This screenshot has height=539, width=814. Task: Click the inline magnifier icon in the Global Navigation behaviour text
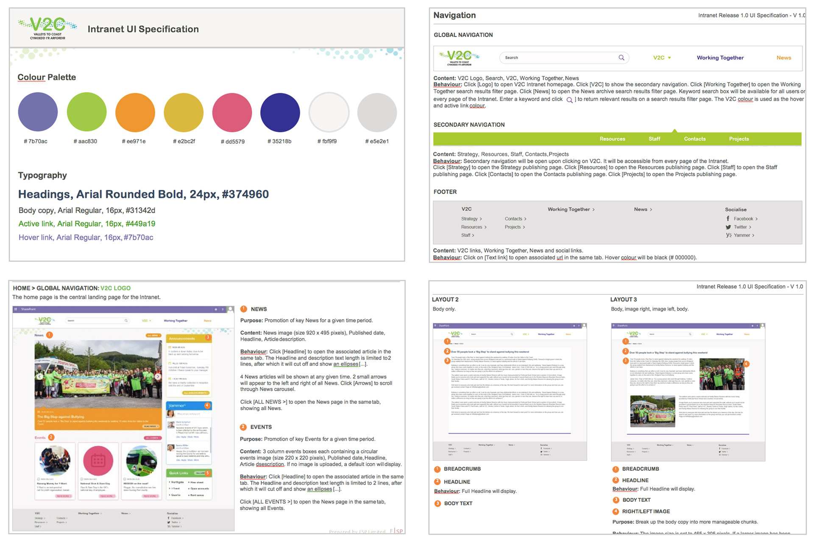click(569, 100)
